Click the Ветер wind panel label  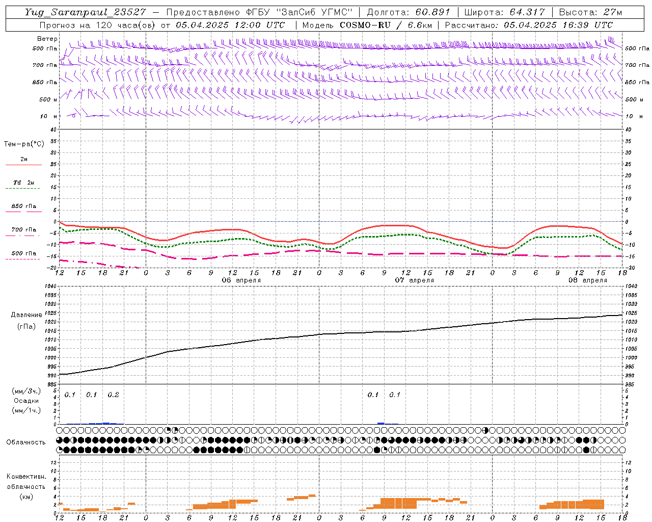[x=47, y=39]
